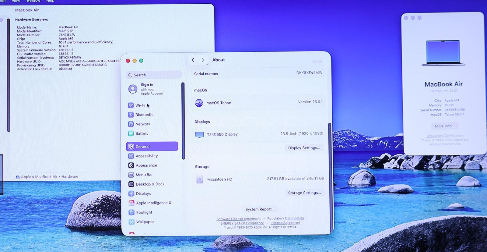Select the Bluetooth sidebar icon
Viewport: 487px width, 252px height.
click(131, 115)
